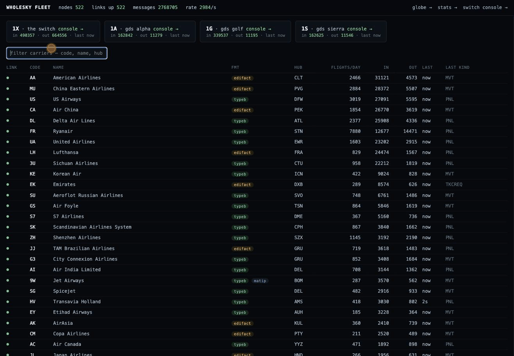Select the Delta Air Lines carrier name
514x356 pixels.
74,121
